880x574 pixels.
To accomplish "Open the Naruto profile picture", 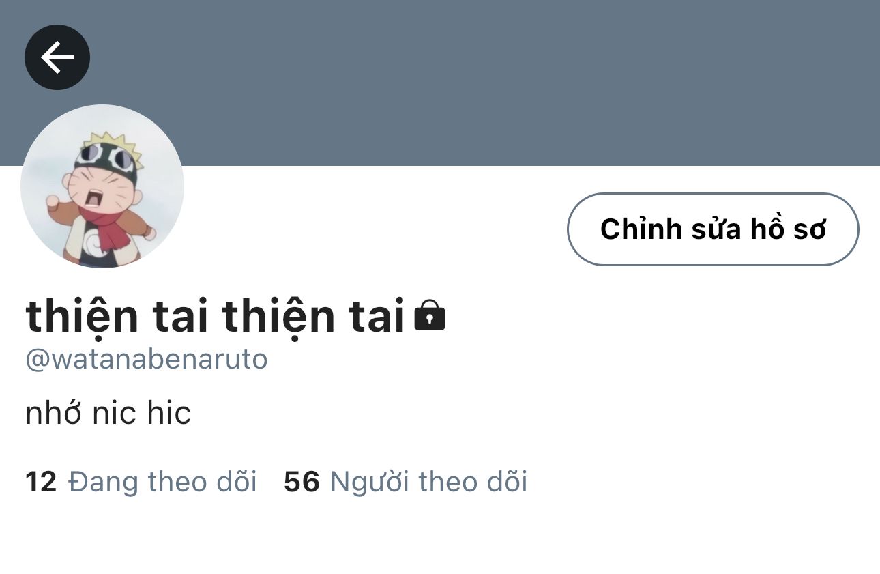I will coord(102,186).
